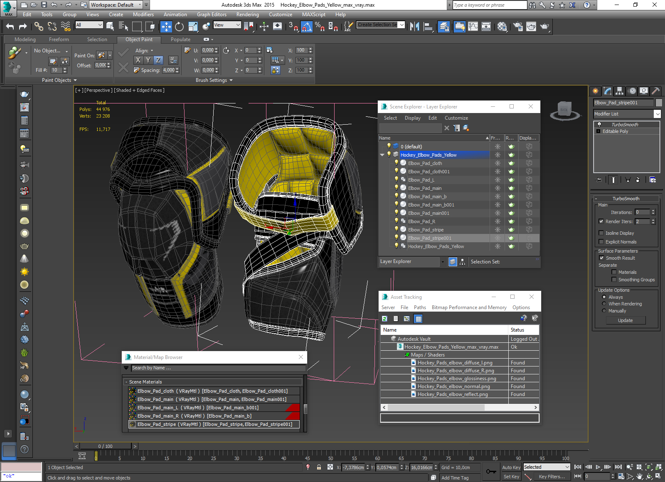Viewport: 665px width, 482px height.
Task: Activate Select and Rotate tool
Action: point(179,27)
